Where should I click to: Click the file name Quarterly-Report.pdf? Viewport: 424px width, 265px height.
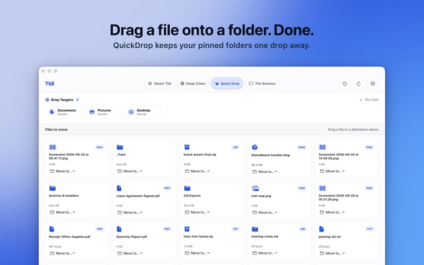coord(131,236)
